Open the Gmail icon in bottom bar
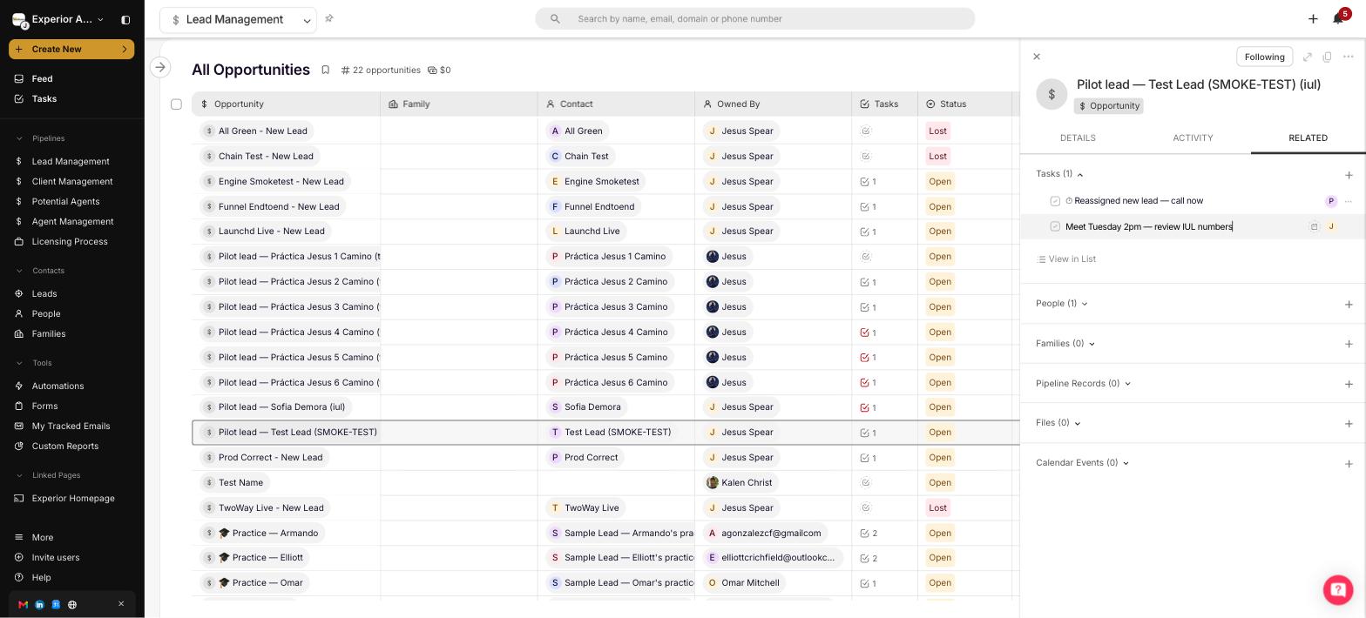 (23, 604)
